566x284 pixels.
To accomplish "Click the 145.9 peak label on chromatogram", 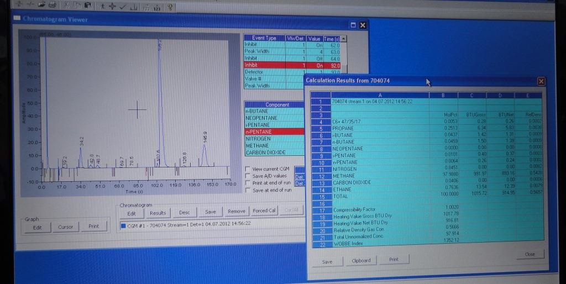I will click(x=205, y=137).
